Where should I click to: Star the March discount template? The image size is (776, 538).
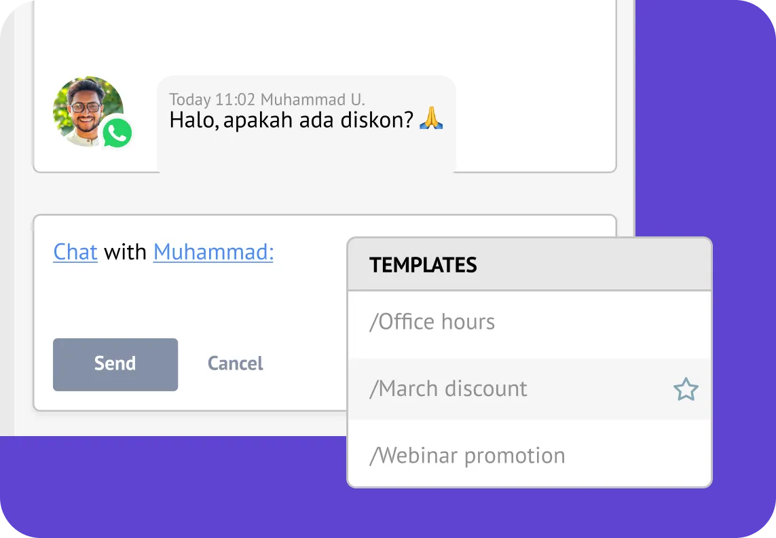(x=685, y=389)
